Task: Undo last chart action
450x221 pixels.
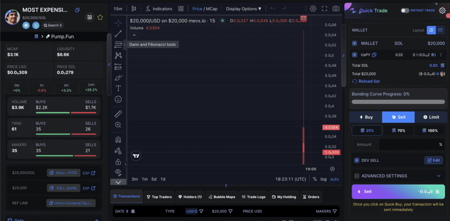Action: [272, 9]
